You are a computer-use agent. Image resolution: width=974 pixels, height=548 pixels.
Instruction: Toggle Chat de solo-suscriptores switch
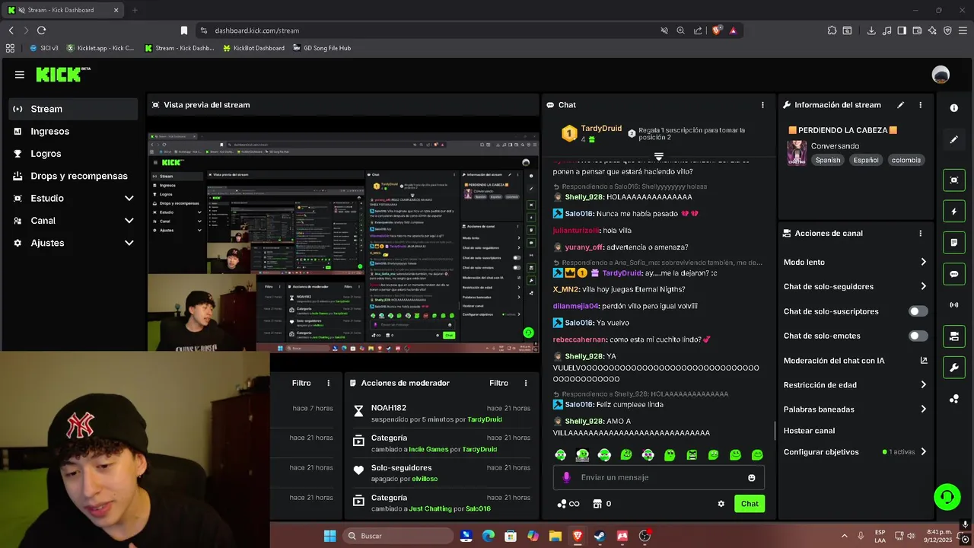tap(918, 311)
